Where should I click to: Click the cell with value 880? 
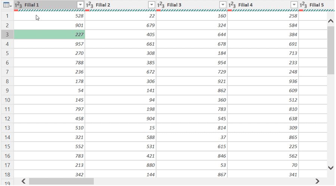tap(121, 165)
